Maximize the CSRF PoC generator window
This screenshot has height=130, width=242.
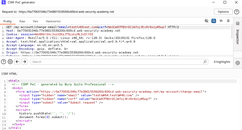tap(225, 2)
